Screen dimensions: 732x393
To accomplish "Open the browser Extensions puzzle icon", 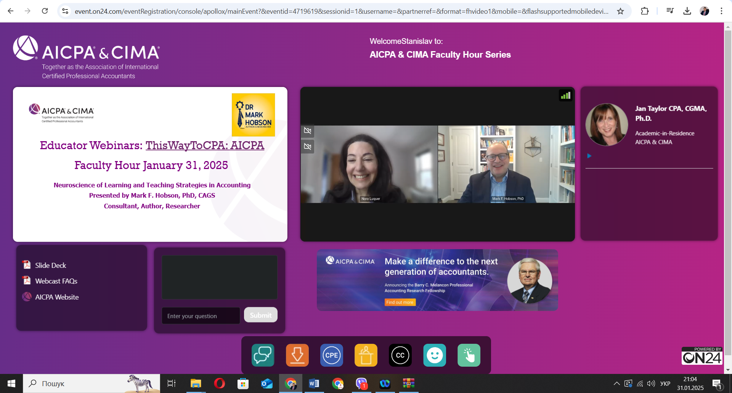I will [x=645, y=11].
